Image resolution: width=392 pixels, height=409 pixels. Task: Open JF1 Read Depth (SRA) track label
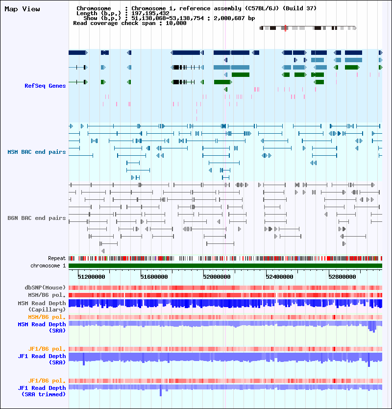click(42, 359)
